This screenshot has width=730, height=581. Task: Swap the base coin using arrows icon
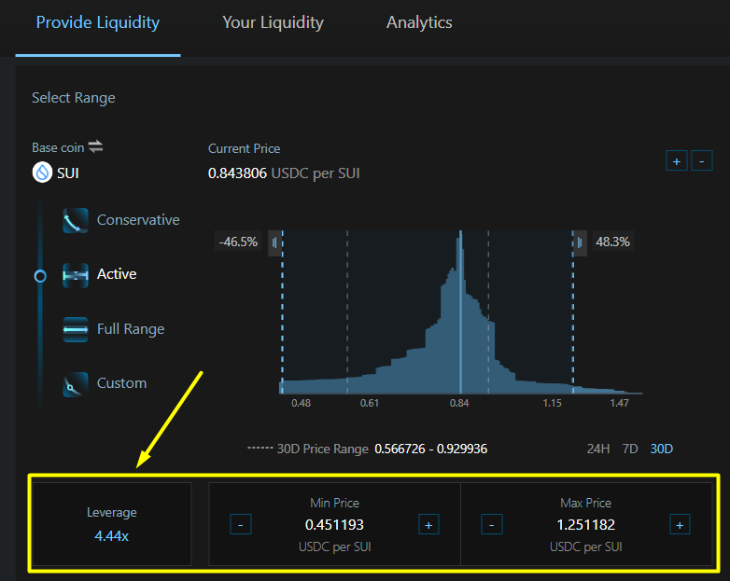95,147
